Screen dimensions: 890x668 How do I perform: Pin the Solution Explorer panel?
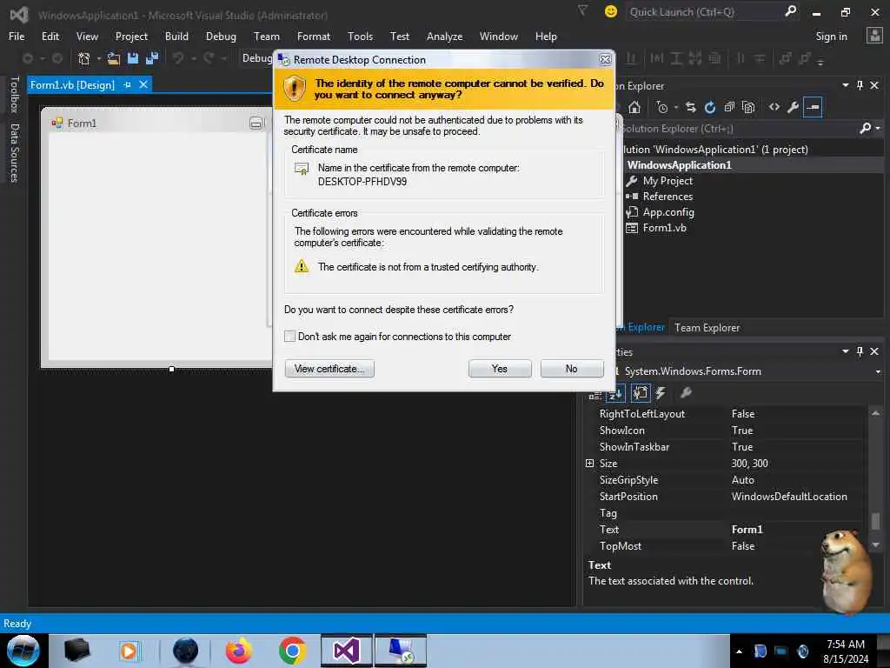860,85
